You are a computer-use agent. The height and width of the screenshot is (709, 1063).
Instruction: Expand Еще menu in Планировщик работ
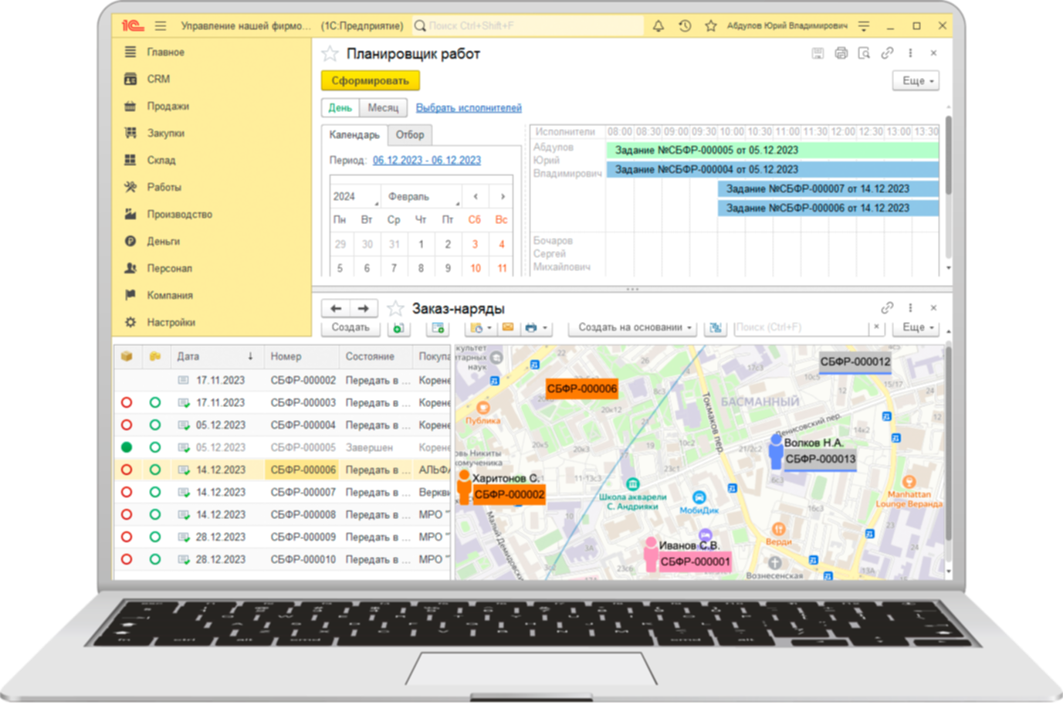916,80
